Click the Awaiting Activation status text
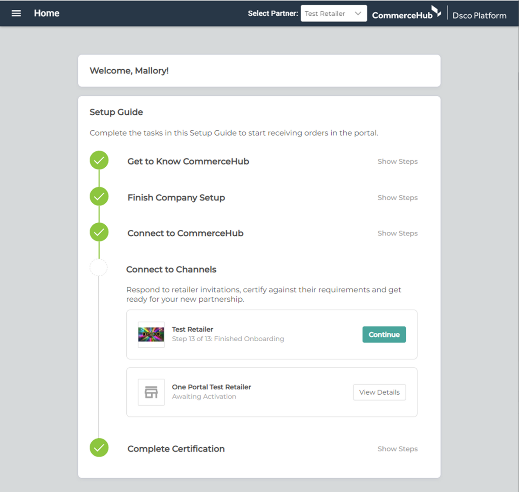Image resolution: width=519 pixels, height=492 pixels. tap(204, 397)
